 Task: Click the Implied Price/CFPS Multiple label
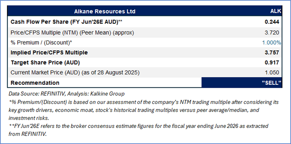point(49,53)
